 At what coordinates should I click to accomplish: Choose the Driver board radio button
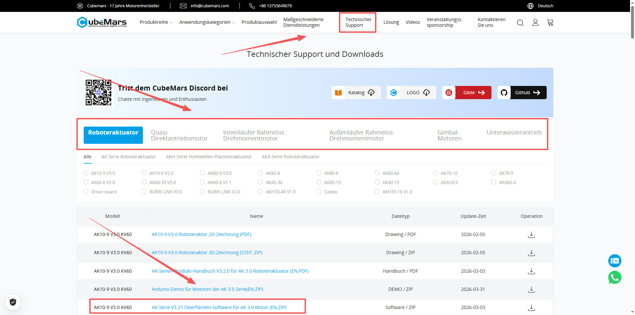[86, 192]
